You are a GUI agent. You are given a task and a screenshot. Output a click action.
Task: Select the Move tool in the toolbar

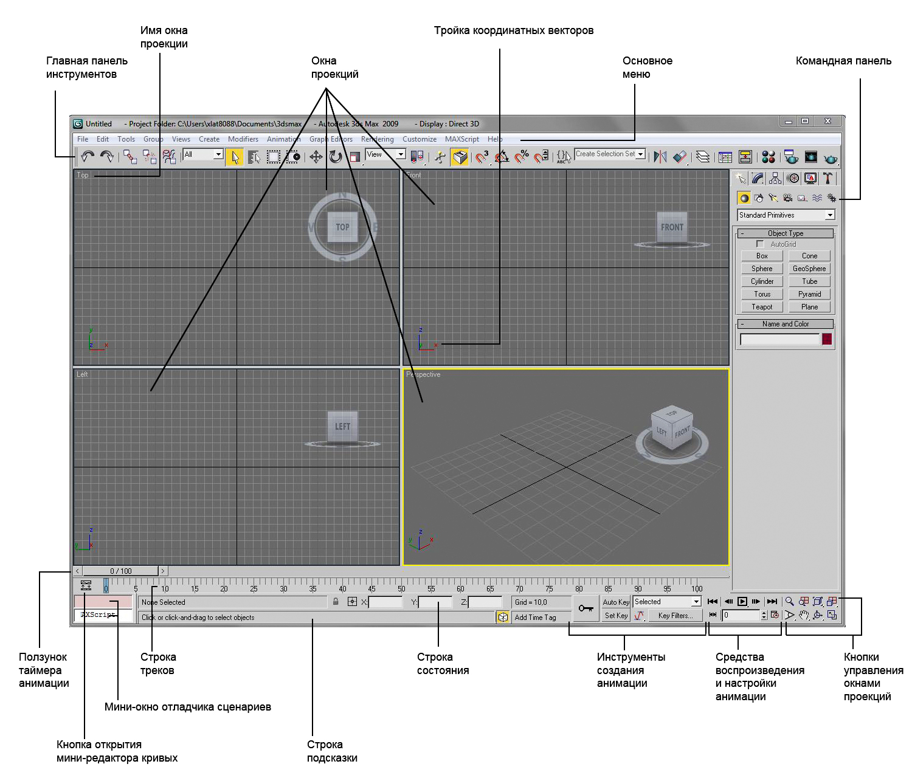coord(316,157)
